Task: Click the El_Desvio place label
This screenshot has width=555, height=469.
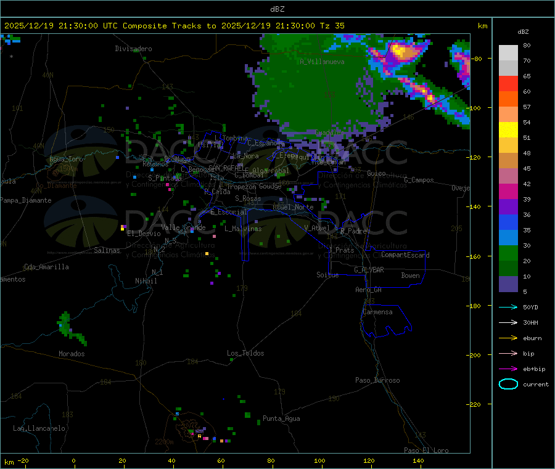Action: click(x=144, y=234)
